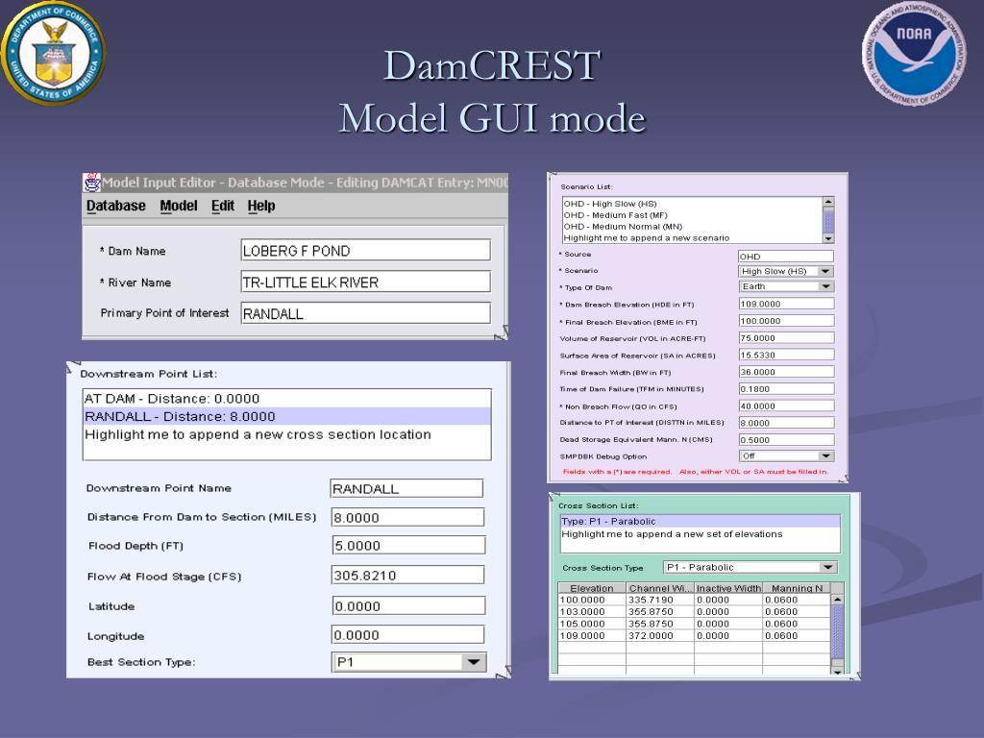The image size is (984, 738).
Task: Click the Flow At Flood Stage field
Action: [x=407, y=575]
